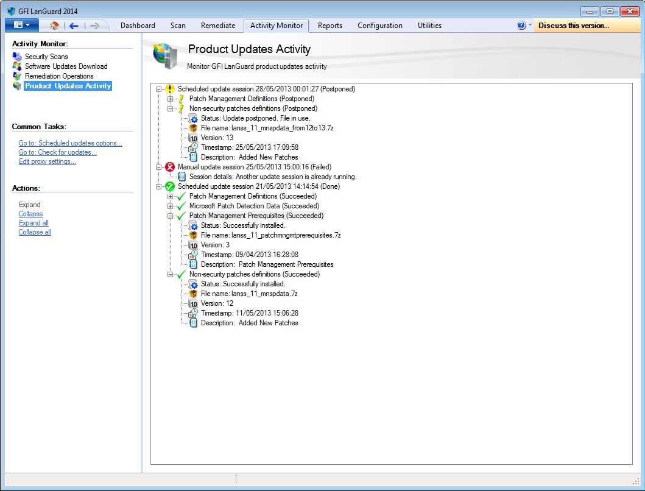Click the Product Updates Activity sidebar icon
The width and height of the screenshot is (645, 491).
[x=17, y=86]
